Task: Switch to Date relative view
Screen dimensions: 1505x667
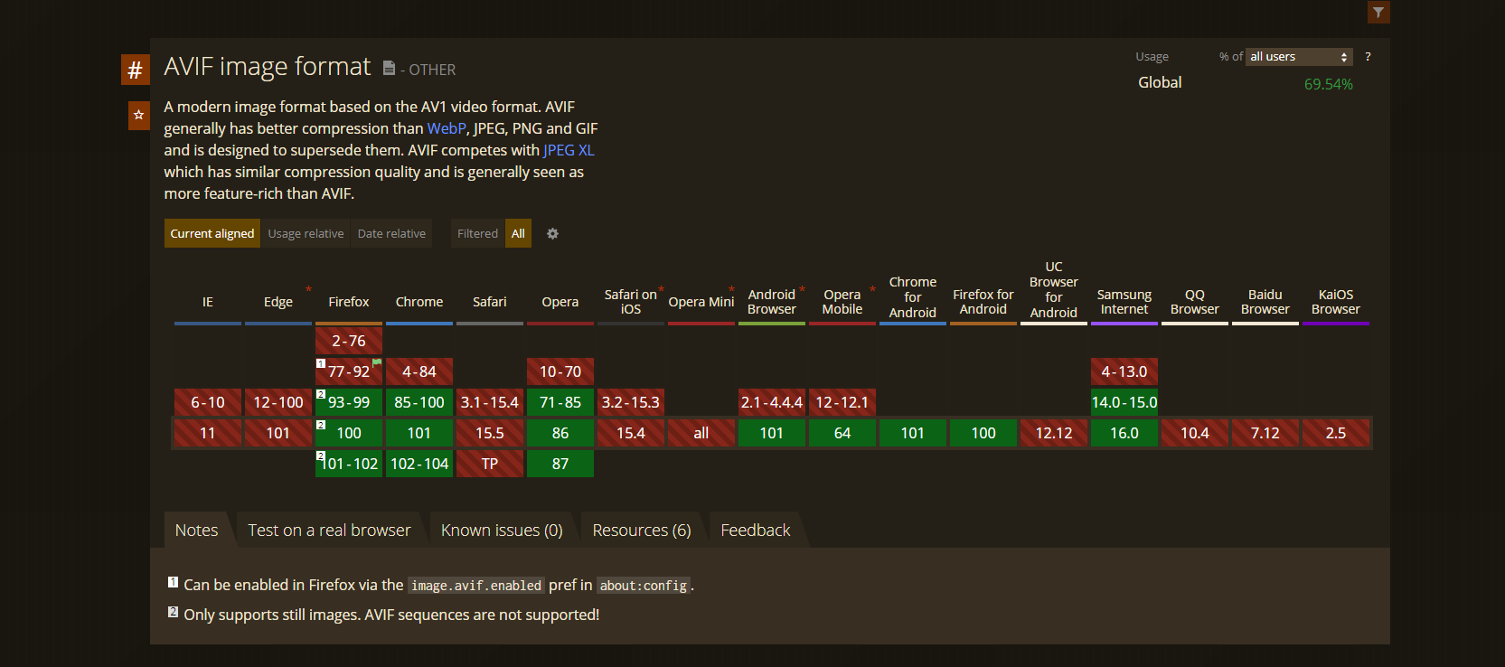Action: (391, 233)
